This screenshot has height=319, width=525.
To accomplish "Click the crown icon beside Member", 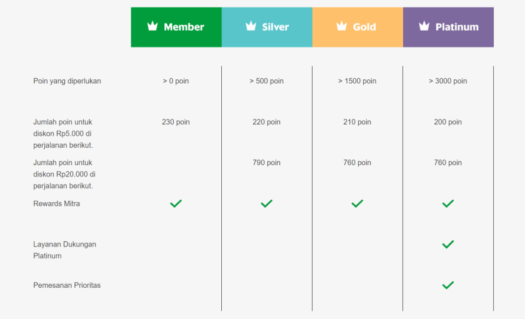I will 152,26.
